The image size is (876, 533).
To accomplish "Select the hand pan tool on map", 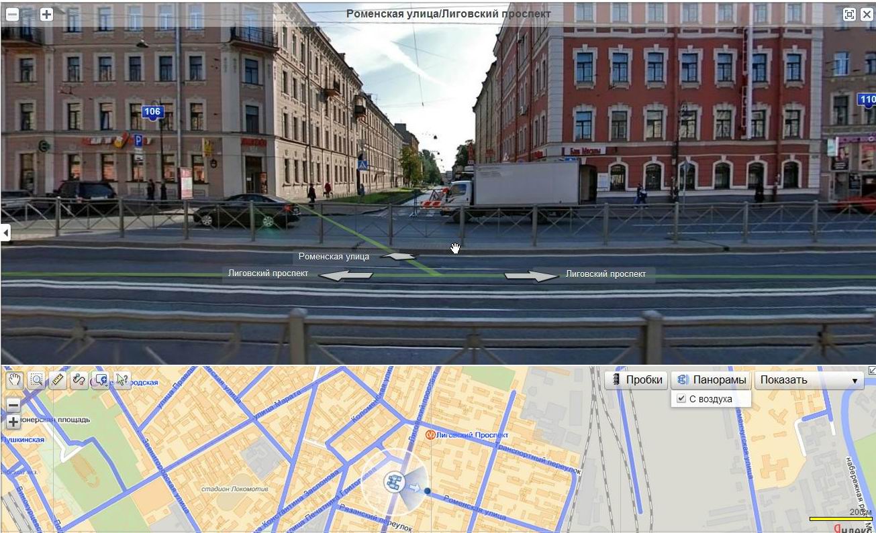I will point(15,380).
